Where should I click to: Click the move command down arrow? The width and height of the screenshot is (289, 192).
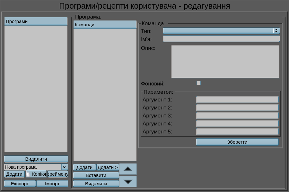tap(128, 181)
